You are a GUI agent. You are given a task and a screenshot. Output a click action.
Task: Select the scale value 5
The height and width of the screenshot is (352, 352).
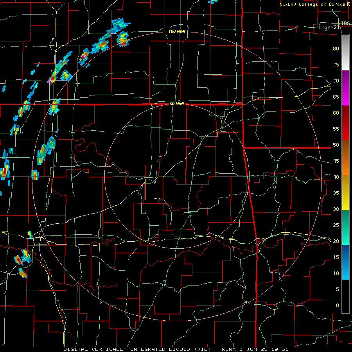(337, 289)
